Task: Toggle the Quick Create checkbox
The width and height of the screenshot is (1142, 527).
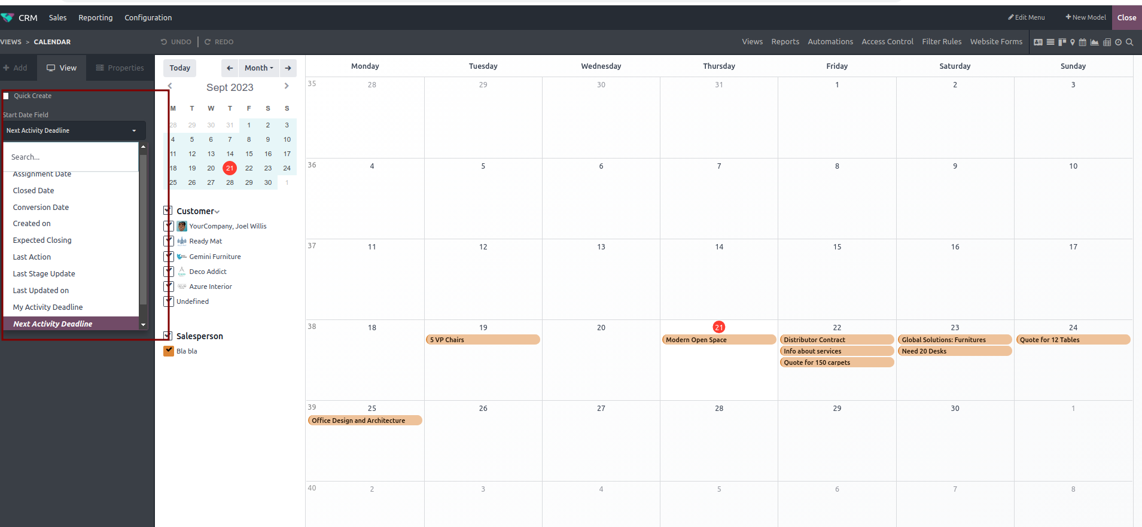Action: [x=6, y=96]
